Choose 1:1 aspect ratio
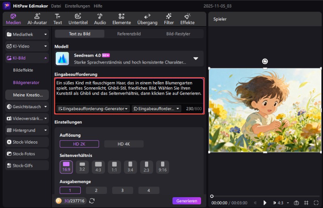 pyautogui.click(x=114, y=167)
